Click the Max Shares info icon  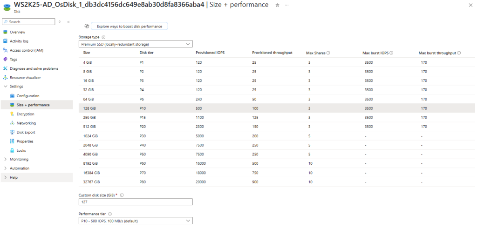click(x=328, y=53)
